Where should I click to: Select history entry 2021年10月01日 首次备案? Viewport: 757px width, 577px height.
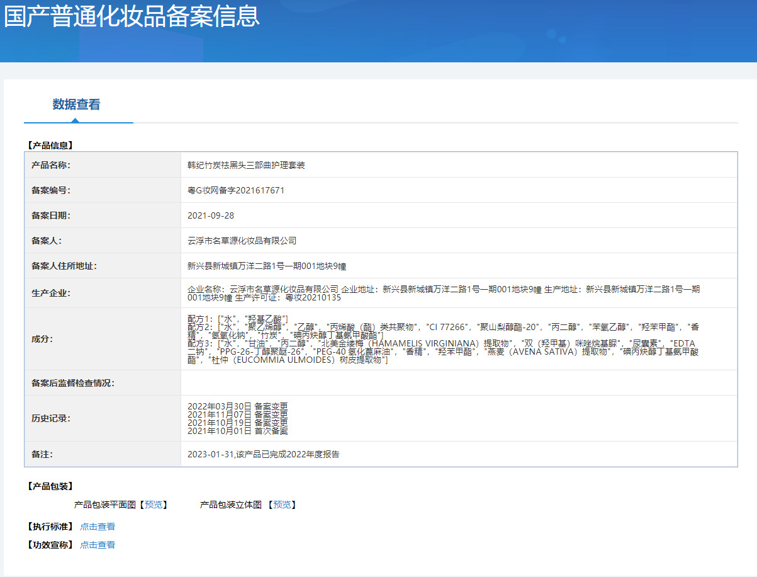tap(238, 431)
